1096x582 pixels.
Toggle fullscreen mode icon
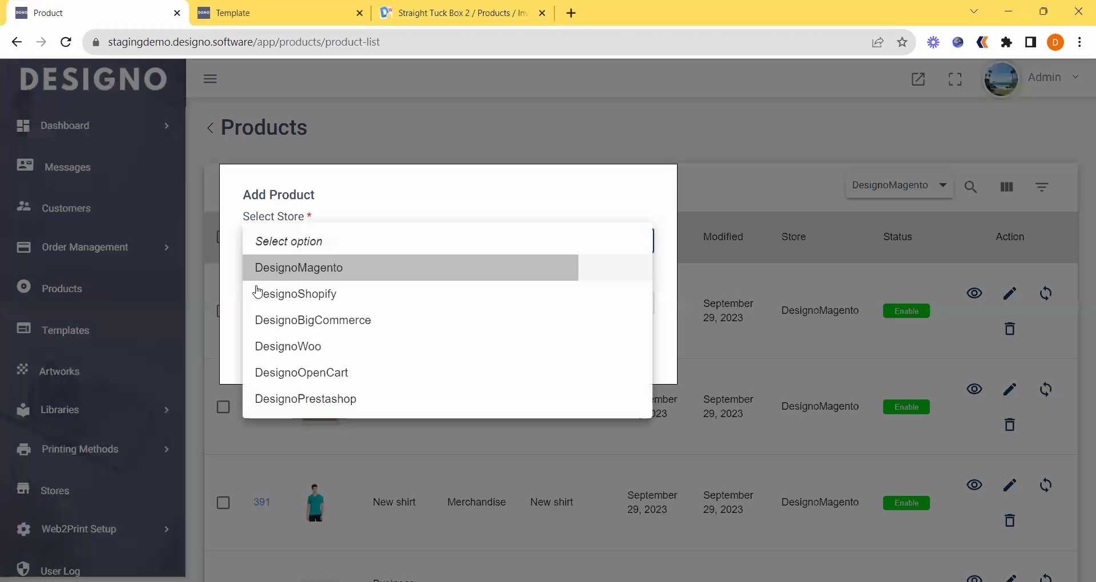click(x=955, y=79)
